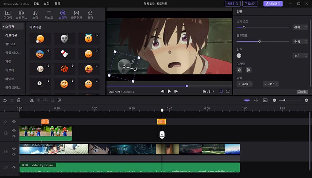This screenshot has height=178, width=312.
Task: Fit timeline to window icon
Action: [265, 100]
